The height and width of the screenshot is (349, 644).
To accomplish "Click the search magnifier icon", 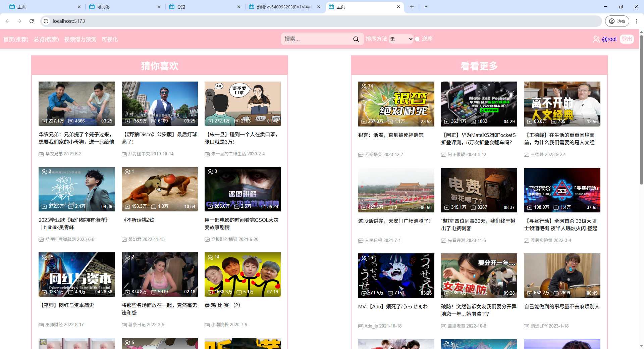I will point(356,39).
